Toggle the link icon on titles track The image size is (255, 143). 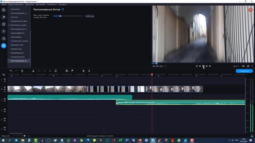tap(5, 81)
